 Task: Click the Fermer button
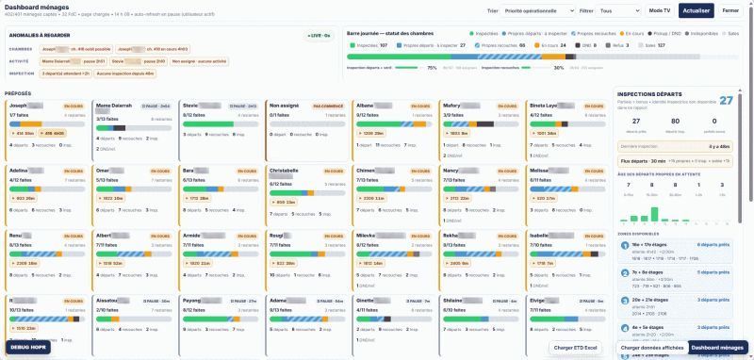pyautogui.click(x=730, y=10)
